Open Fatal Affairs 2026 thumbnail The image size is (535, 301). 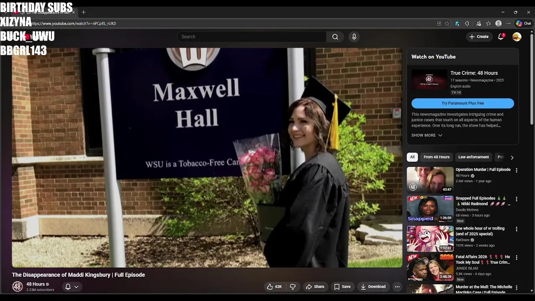[430, 267]
